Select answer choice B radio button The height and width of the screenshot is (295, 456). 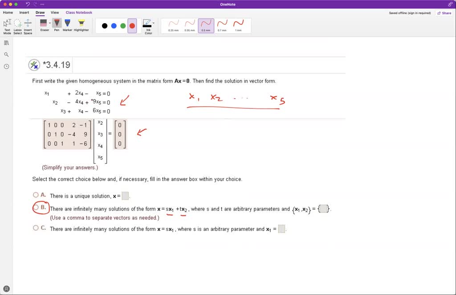click(x=36, y=207)
